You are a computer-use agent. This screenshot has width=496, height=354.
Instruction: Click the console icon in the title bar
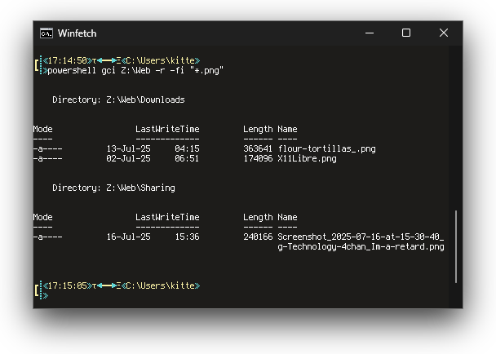point(46,33)
